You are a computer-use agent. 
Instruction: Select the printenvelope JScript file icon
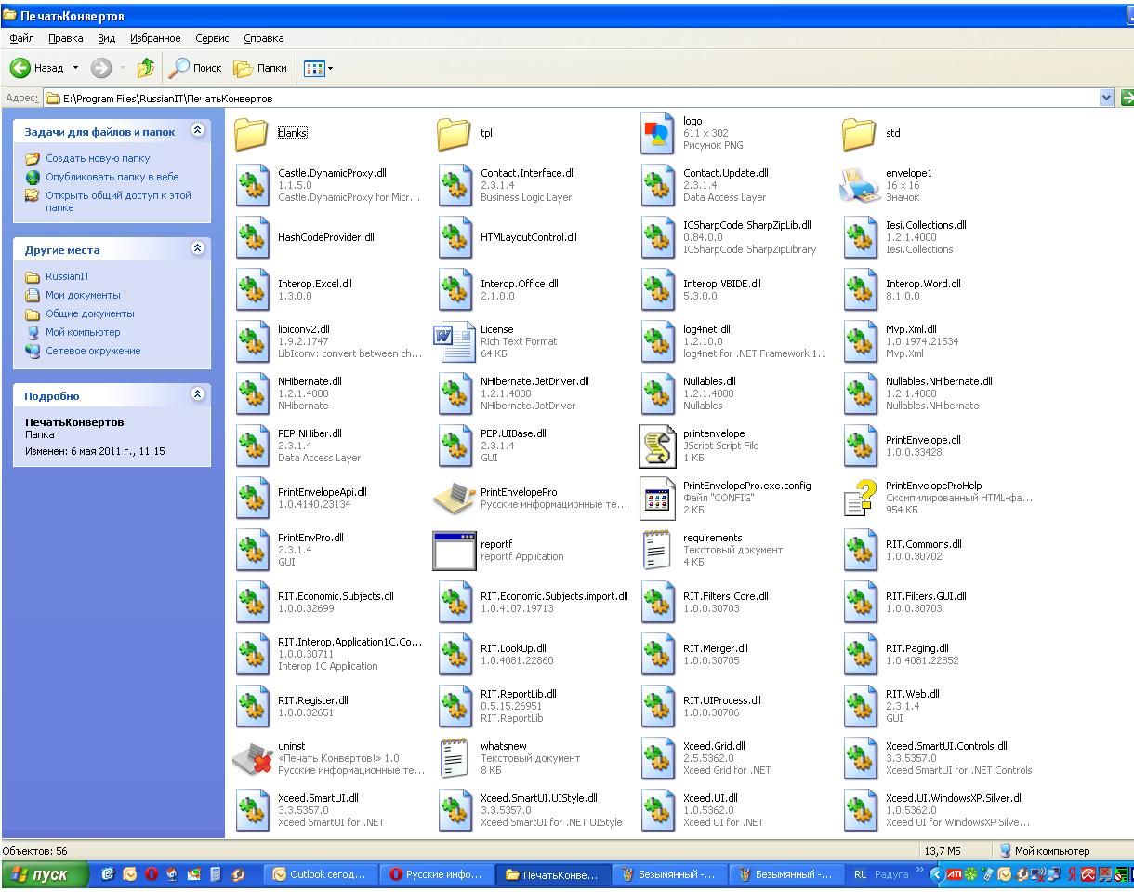tap(657, 446)
